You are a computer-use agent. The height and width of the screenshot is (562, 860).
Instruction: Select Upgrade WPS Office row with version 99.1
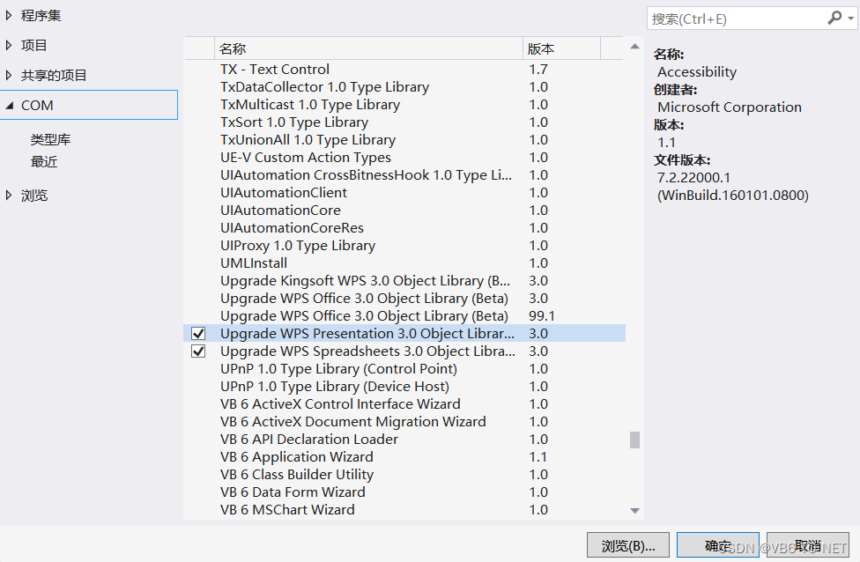(x=404, y=316)
